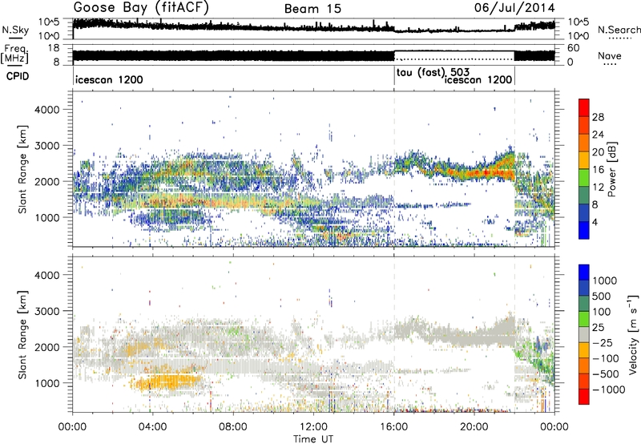This screenshot has width=641, height=444.
Task: Pick the red bottom segment of the velocity colorbar
Action: pos(584,397)
